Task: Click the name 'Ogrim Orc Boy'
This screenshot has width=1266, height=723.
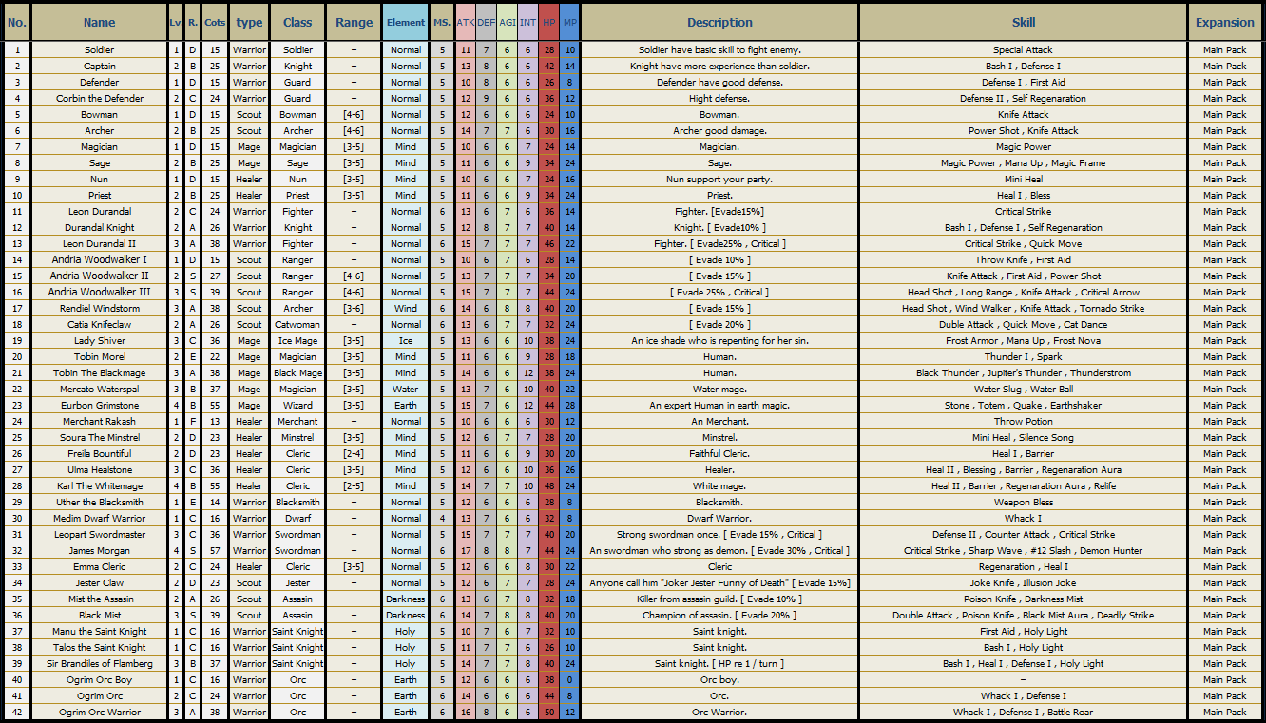Action: pos(99,680)
